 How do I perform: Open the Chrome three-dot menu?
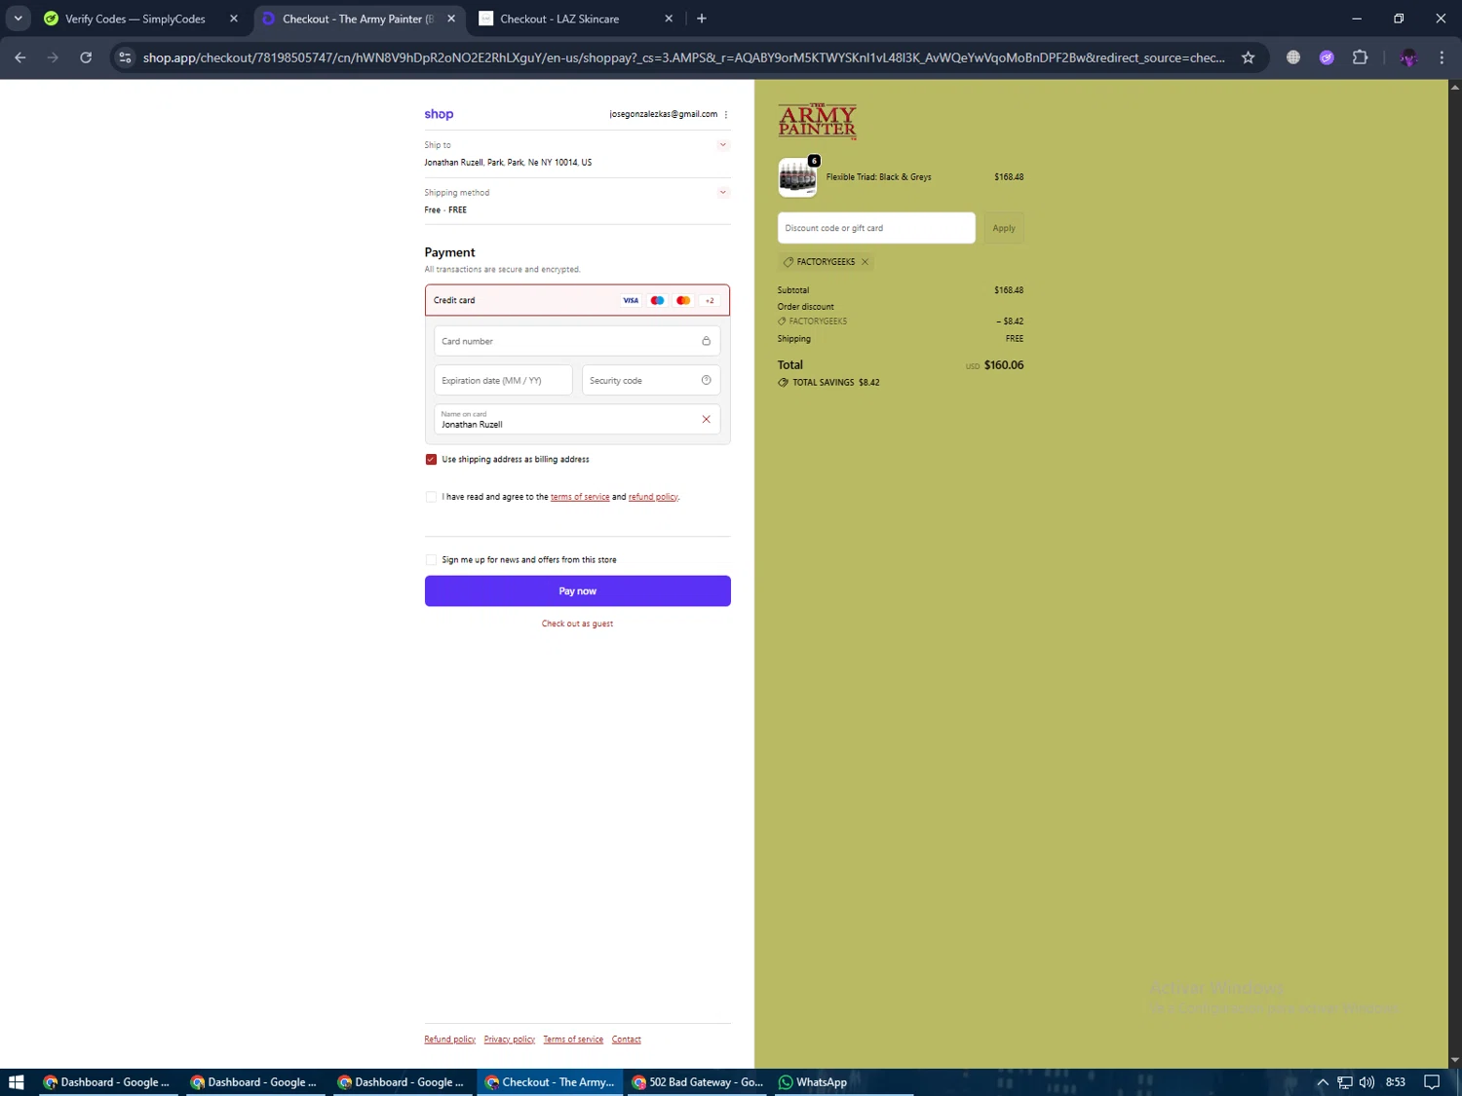pos(1442,57)
